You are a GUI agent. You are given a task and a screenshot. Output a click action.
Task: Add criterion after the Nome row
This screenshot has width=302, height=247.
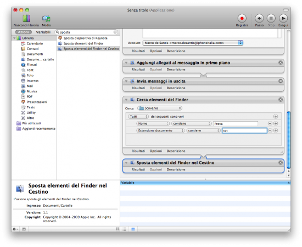(276, 123)
